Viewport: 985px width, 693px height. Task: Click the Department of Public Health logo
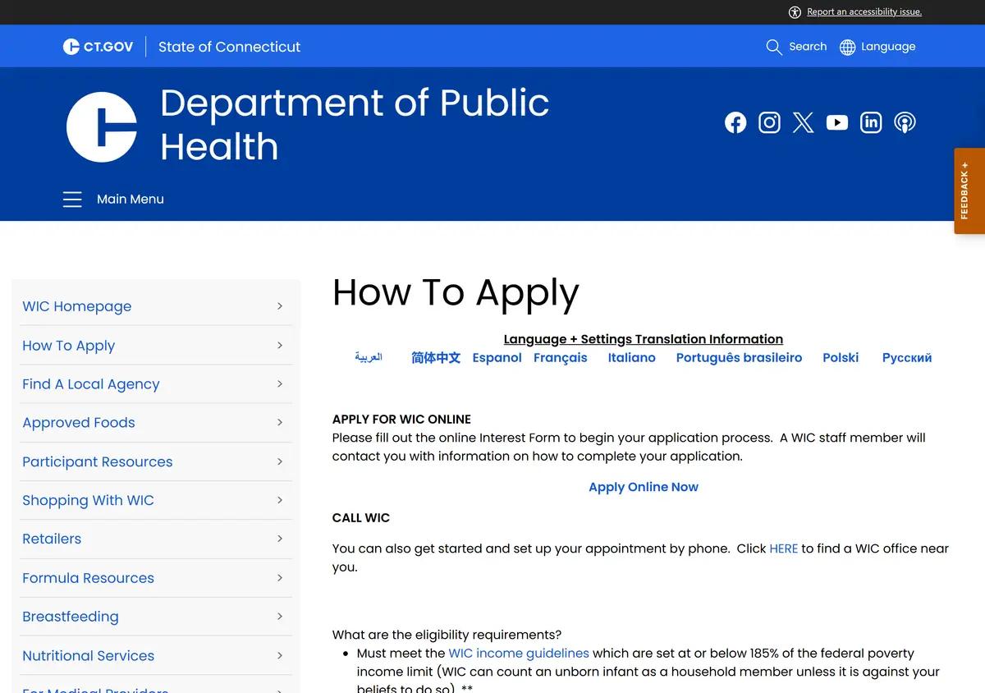coord(102,126)
